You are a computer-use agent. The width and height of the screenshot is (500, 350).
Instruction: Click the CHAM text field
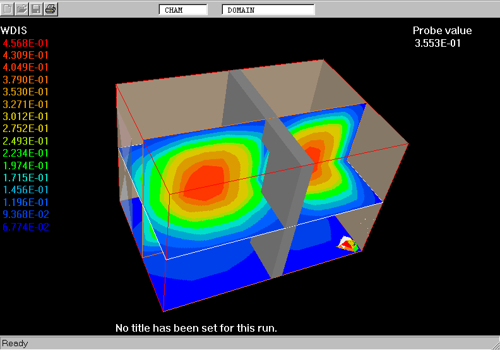click(182, 10)
